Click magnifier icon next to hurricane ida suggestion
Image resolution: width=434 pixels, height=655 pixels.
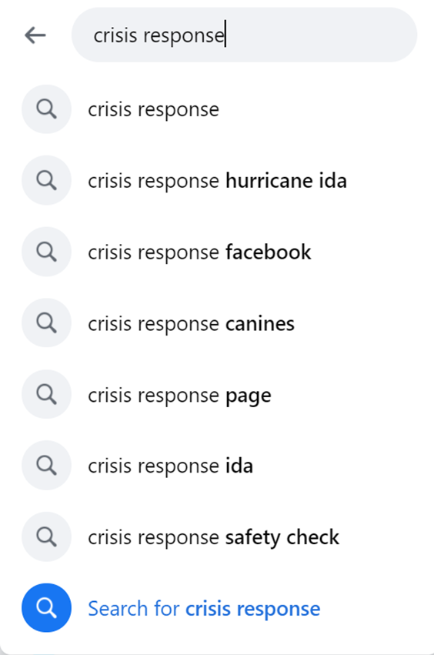[x=46, y=180]
